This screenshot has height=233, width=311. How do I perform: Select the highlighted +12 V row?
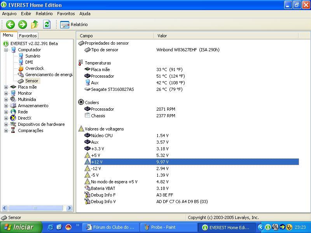[x=192, y=162]
